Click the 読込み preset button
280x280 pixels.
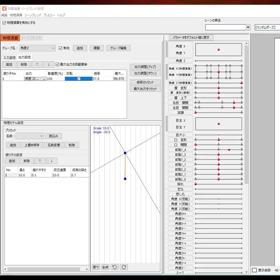click(x=54, y=136)
